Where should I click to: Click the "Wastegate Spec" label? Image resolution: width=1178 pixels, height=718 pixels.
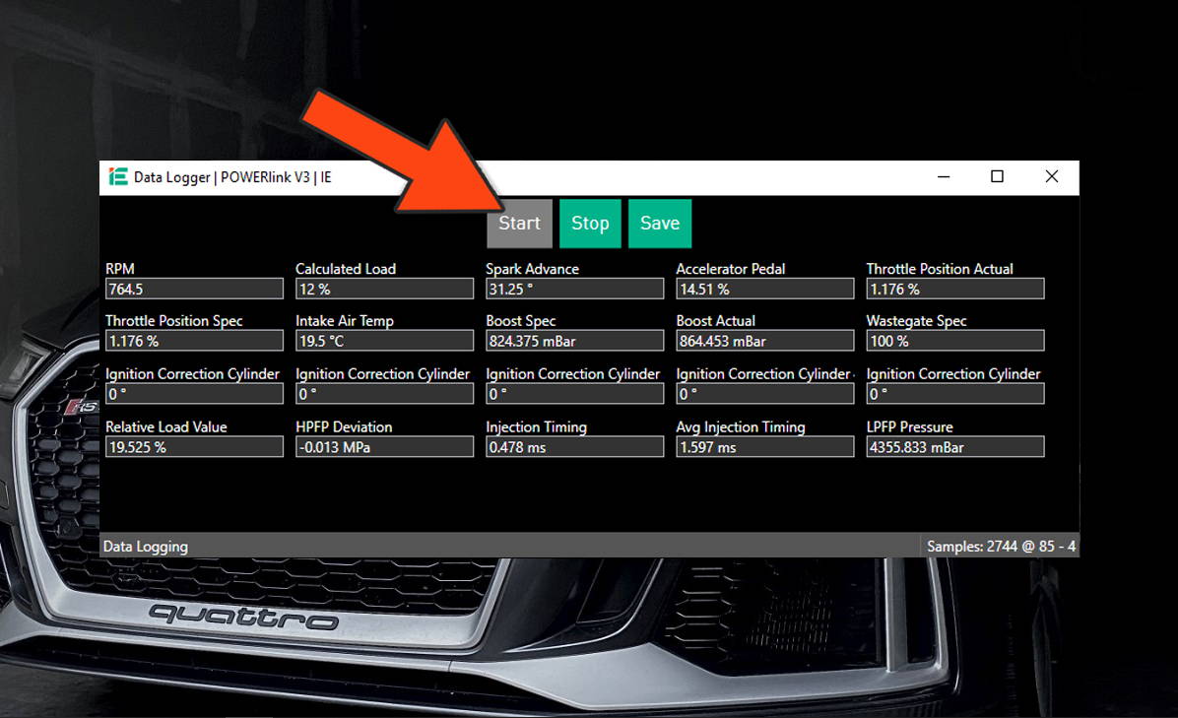click(x=917, y=321)
